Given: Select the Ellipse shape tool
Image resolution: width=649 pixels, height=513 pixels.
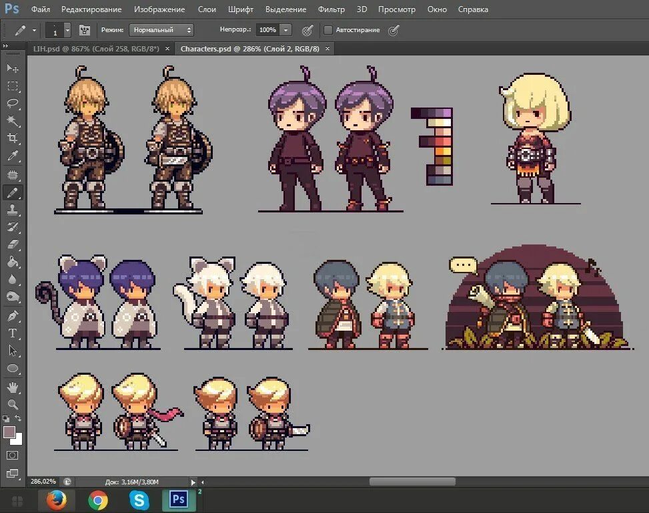Looking at the screenshot, I should 13,368.
